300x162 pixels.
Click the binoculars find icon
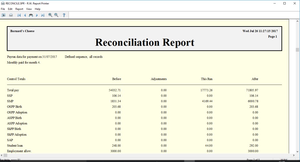click(x=31, y=15)
